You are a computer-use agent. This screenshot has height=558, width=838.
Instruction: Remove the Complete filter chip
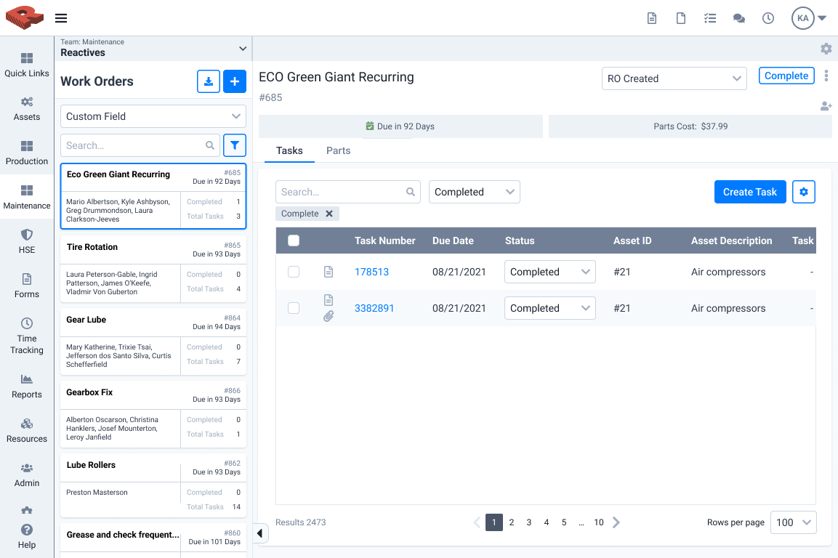pos(329,214)
